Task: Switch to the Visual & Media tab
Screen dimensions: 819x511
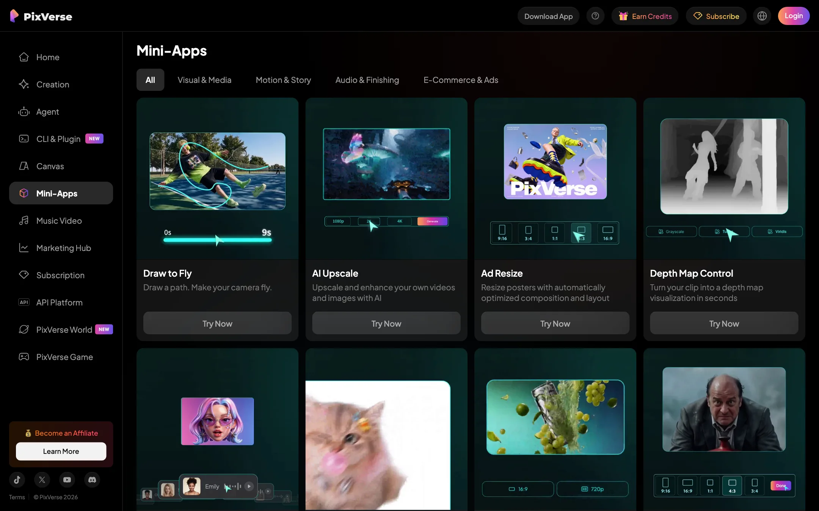Action: tap(204, 80)
